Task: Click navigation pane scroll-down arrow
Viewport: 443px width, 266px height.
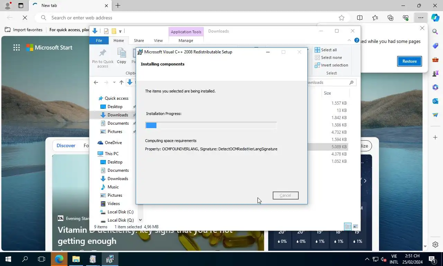Action: [140, 220]
